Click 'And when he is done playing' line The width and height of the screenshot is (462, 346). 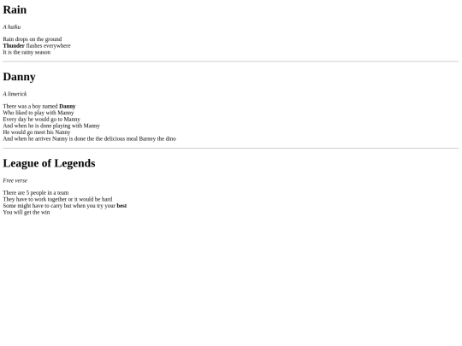pyautogui.click(x=51, y=126)
